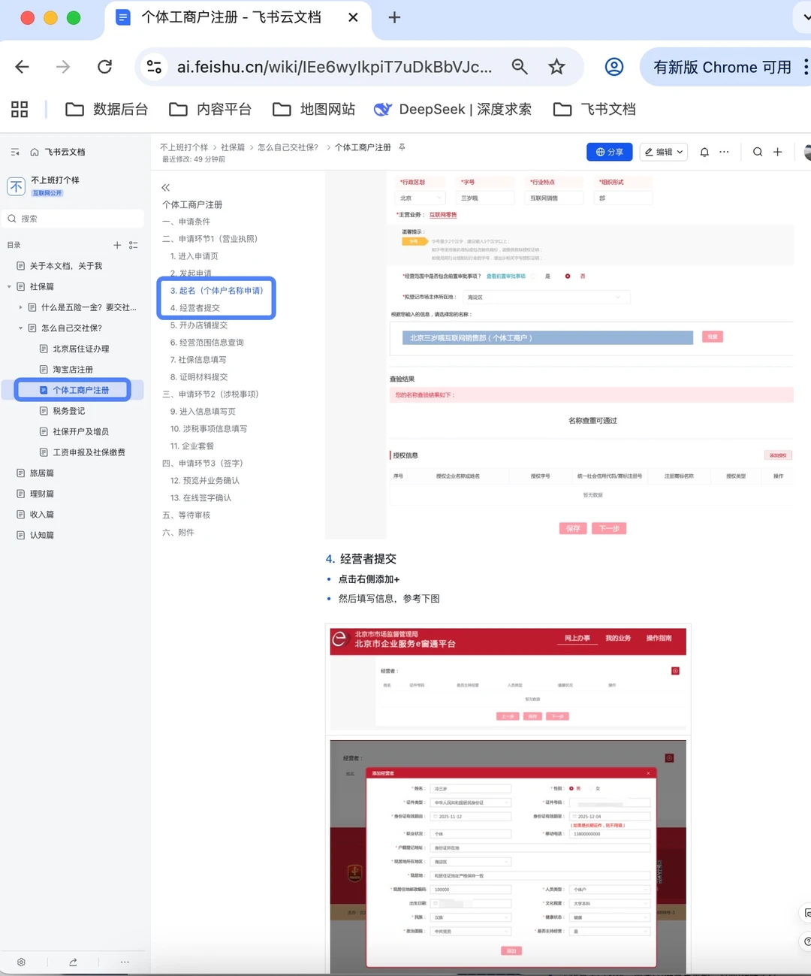Screen dimensions: 811x976
Task: Open settings gear at sidebar bottom
Action: 21,962
